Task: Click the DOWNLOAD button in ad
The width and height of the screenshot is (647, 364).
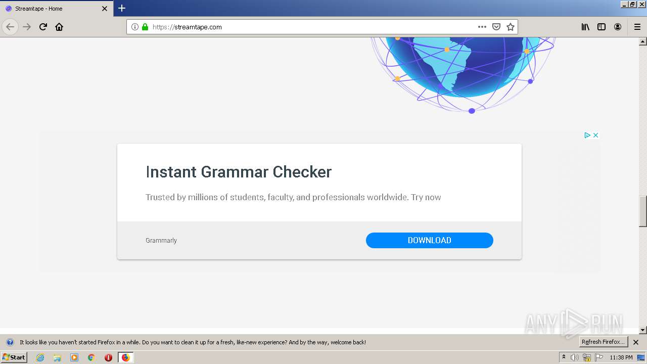Action: point(430,240)
